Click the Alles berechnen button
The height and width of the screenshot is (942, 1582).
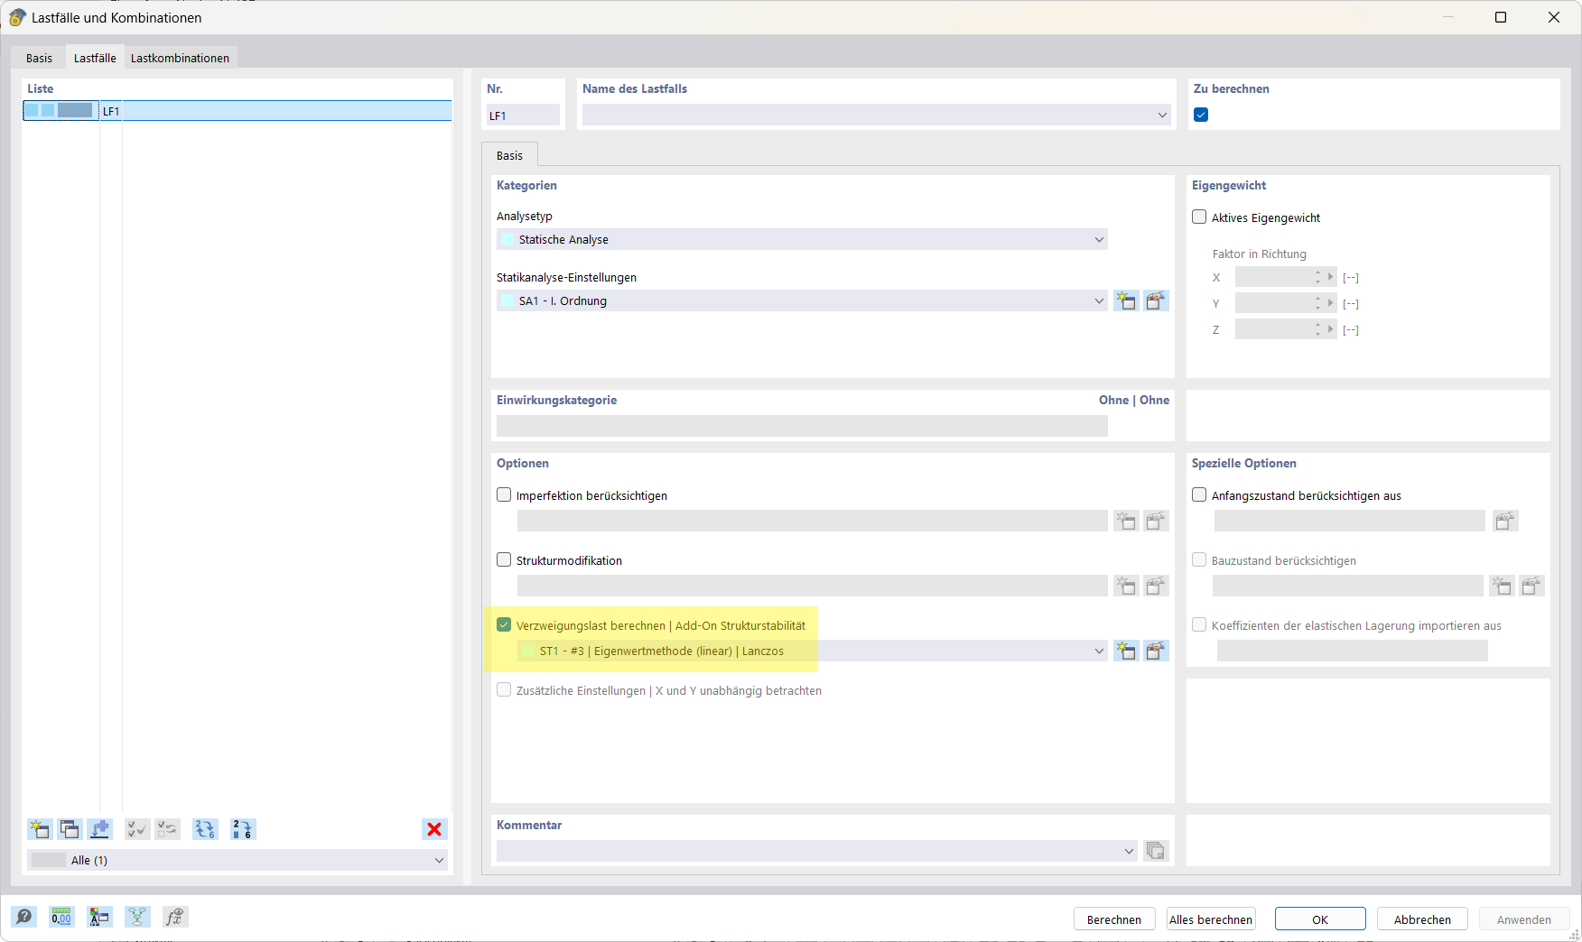coord(1210,919)
